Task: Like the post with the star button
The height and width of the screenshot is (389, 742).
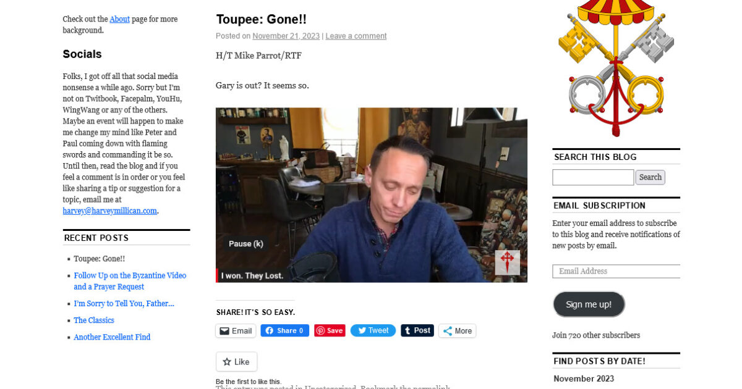Action: (236, 362)
